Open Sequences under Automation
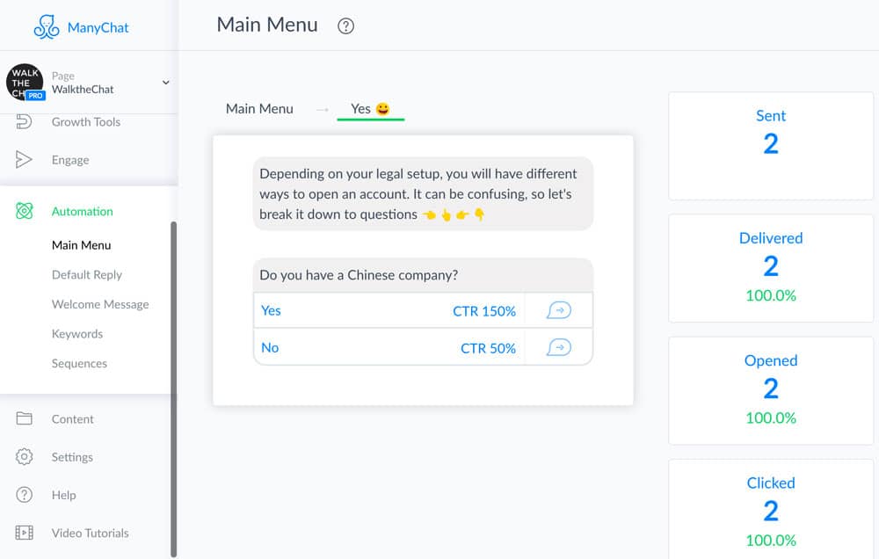The image size is (879, 559). (x=79, y=364)
